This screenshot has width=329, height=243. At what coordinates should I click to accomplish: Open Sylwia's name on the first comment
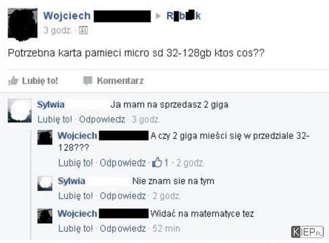[51, 104]
